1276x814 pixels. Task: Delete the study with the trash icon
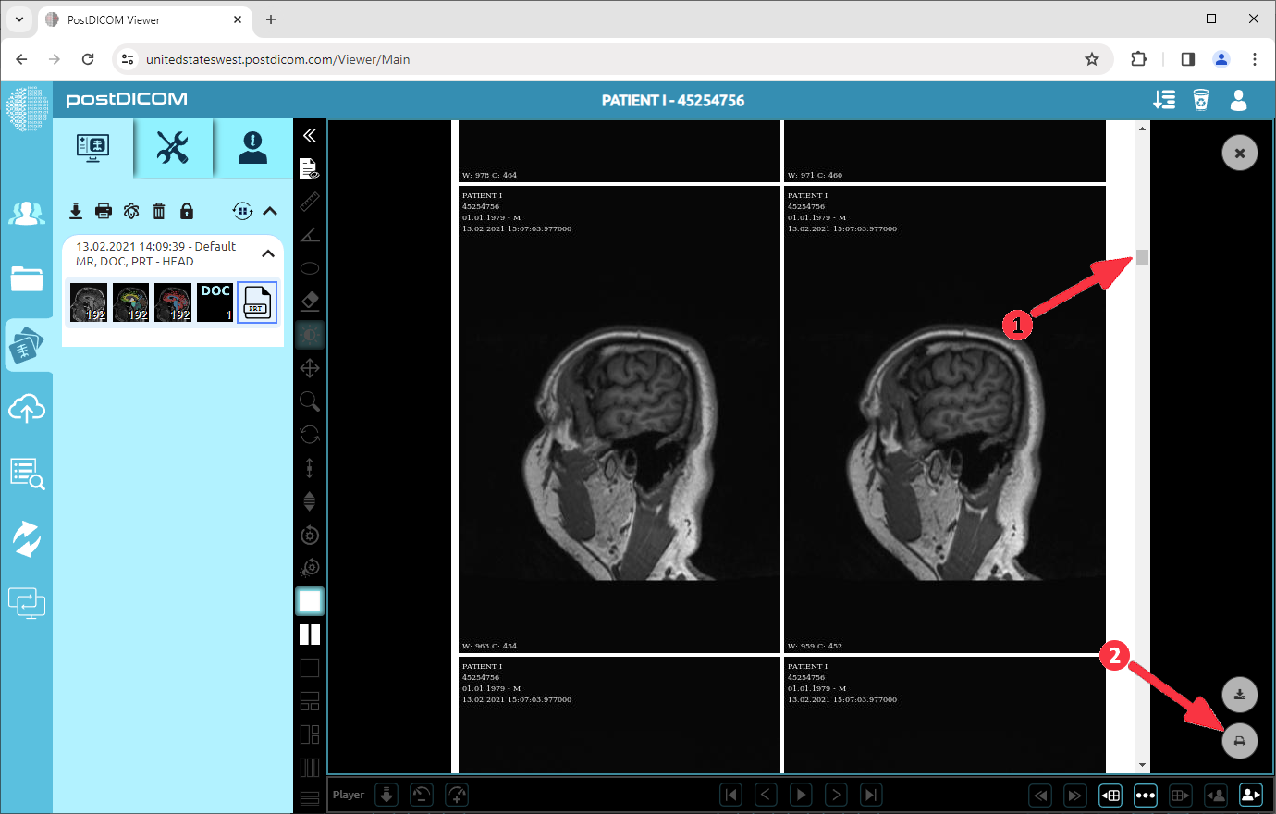click(158, 211)
